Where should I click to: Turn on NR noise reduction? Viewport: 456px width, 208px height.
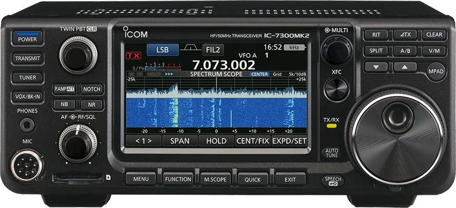click(92, 105)
